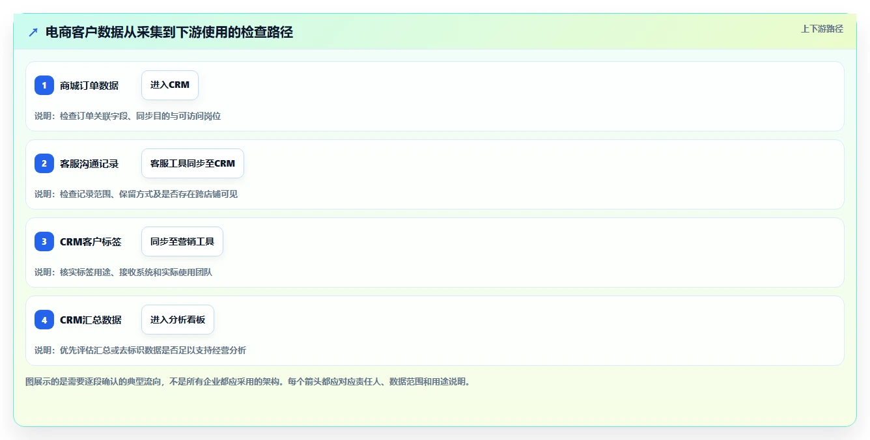Click the title 电商客户数据从采集到下游使用的检查路径
870x440 pixels.
pos(169,32)
